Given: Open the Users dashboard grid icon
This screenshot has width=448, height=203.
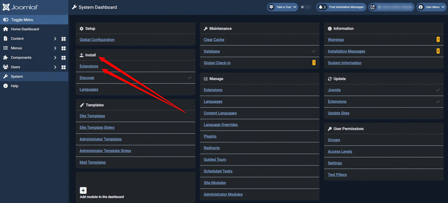Looking at the screenshot, I should (x=64, y=67).
